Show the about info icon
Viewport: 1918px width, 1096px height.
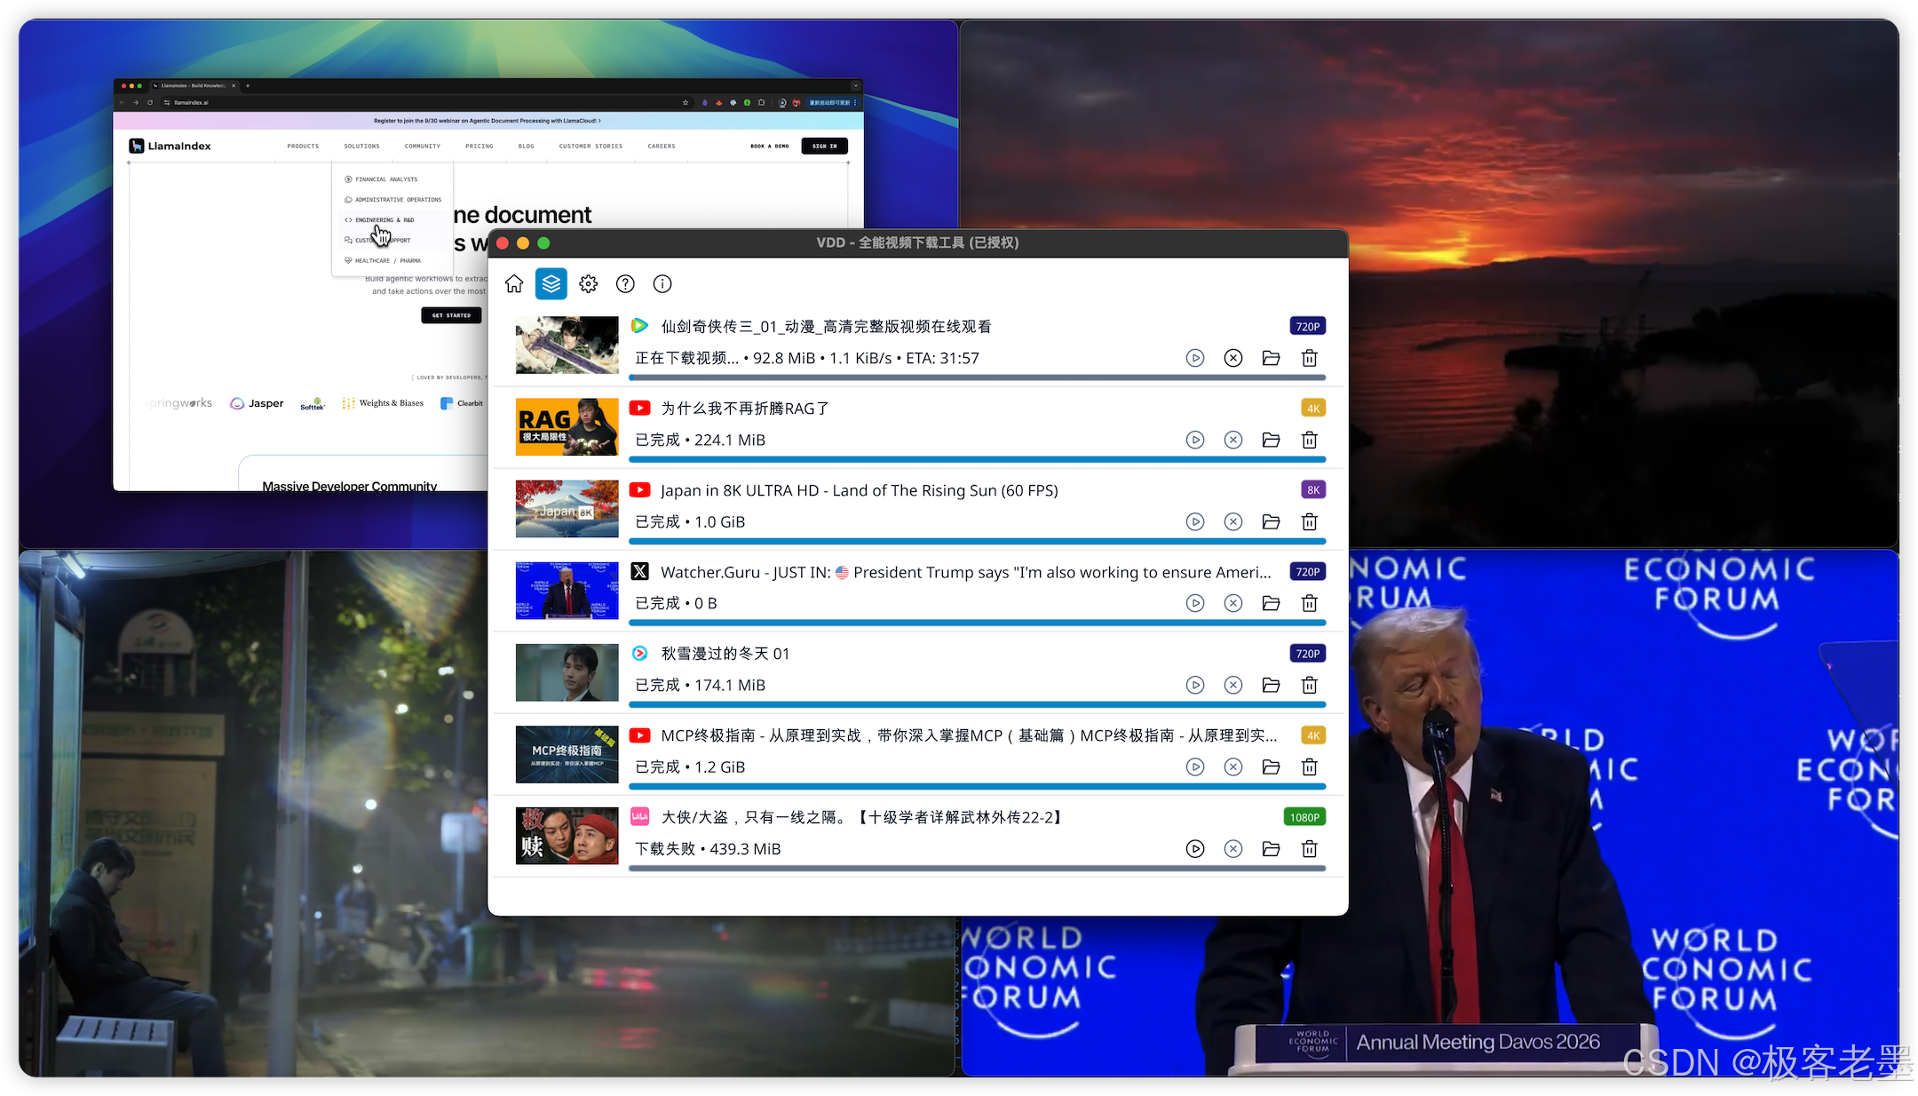coord(662,284)
